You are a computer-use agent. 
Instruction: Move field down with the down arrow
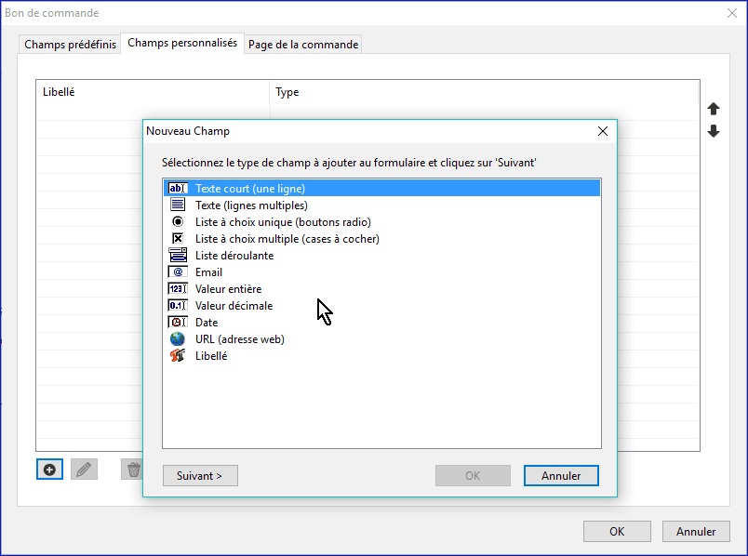[x=714, y=132]
